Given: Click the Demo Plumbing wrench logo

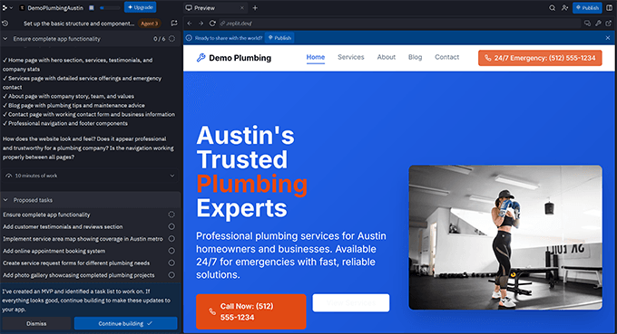Looking at the screenshot, I should point(201,58).
